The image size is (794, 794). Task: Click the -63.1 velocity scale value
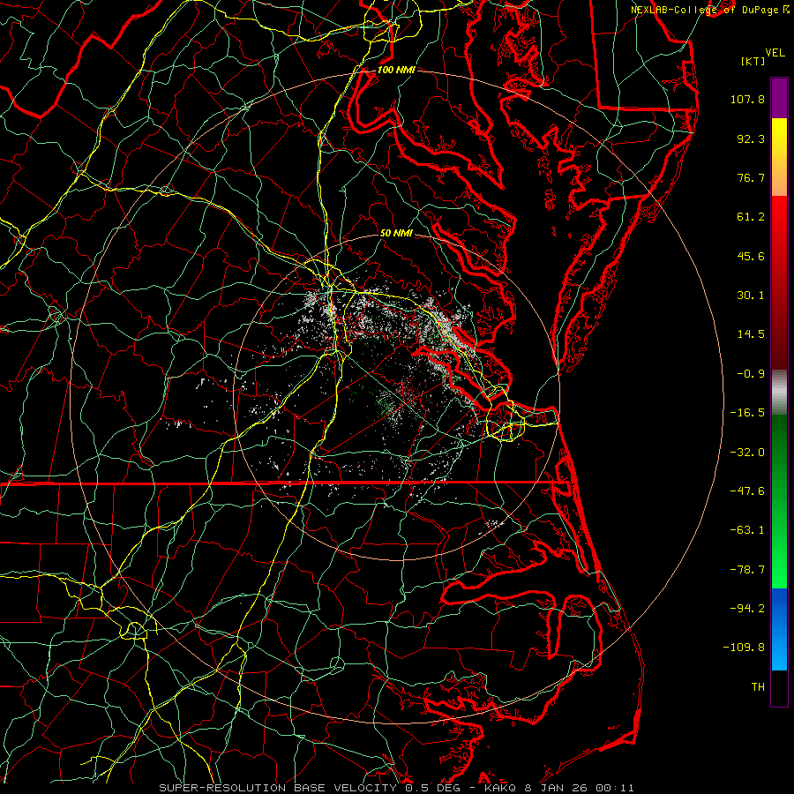pos(747,530)
